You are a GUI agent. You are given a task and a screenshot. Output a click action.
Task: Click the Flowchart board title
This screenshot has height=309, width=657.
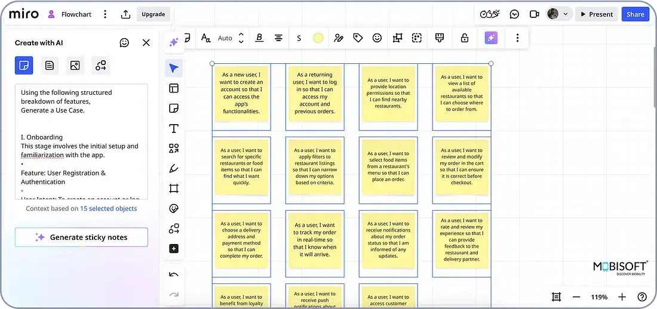tap(76, 14)
